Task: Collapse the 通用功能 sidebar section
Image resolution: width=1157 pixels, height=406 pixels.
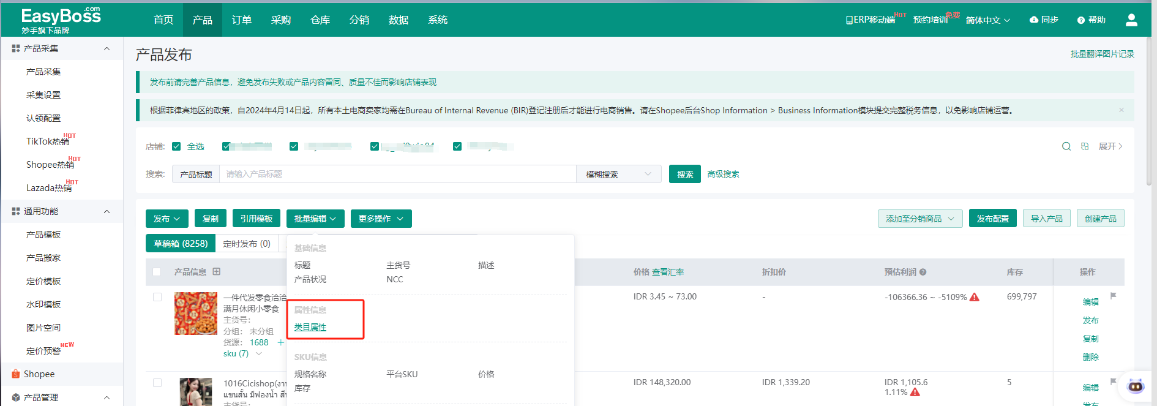Action: pos(107,211)
